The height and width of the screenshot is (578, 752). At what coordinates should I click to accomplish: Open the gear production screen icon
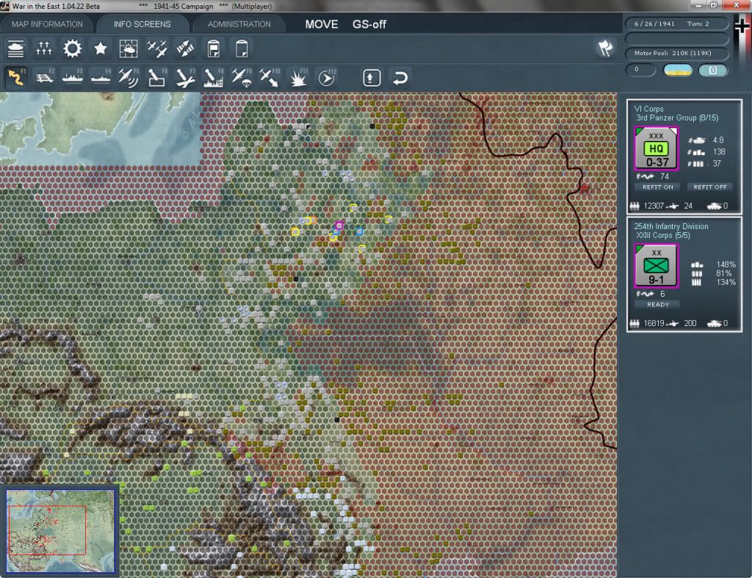point(73,48)
